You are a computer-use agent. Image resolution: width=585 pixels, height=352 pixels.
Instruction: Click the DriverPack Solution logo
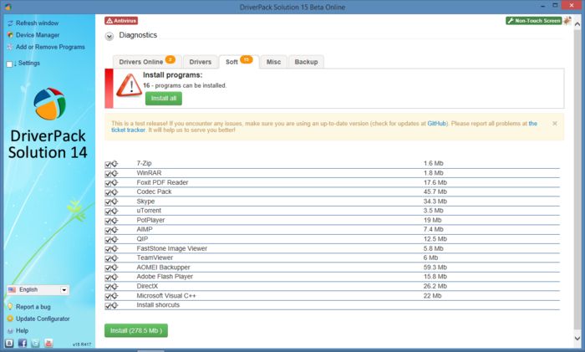tap(49, 104)
